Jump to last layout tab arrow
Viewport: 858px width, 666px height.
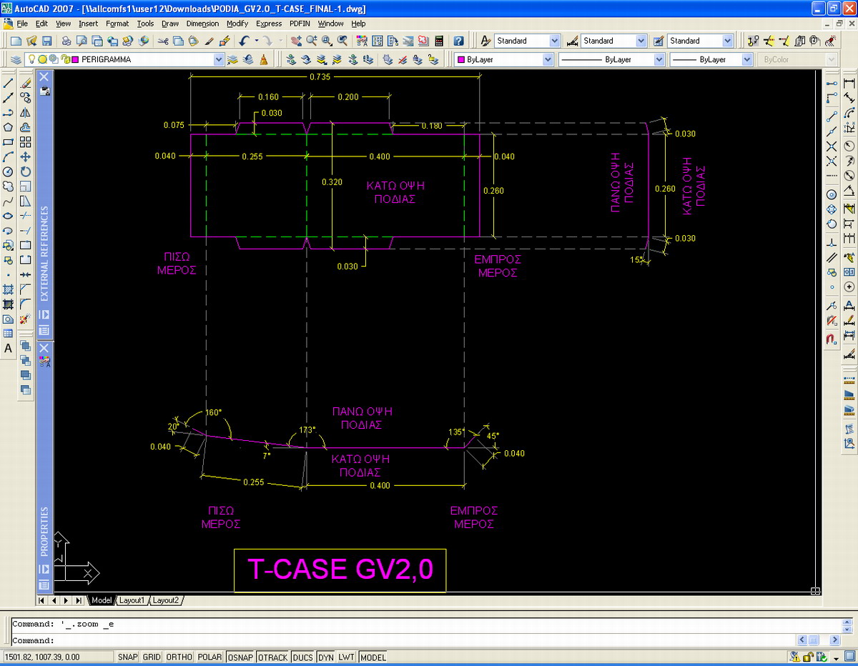pos(78,600)
